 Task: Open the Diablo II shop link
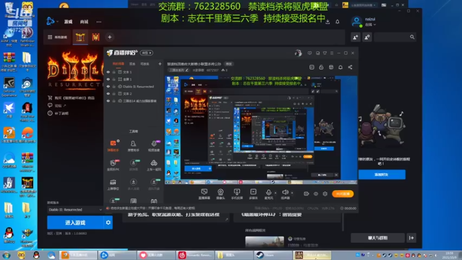(x=71, y=98)
